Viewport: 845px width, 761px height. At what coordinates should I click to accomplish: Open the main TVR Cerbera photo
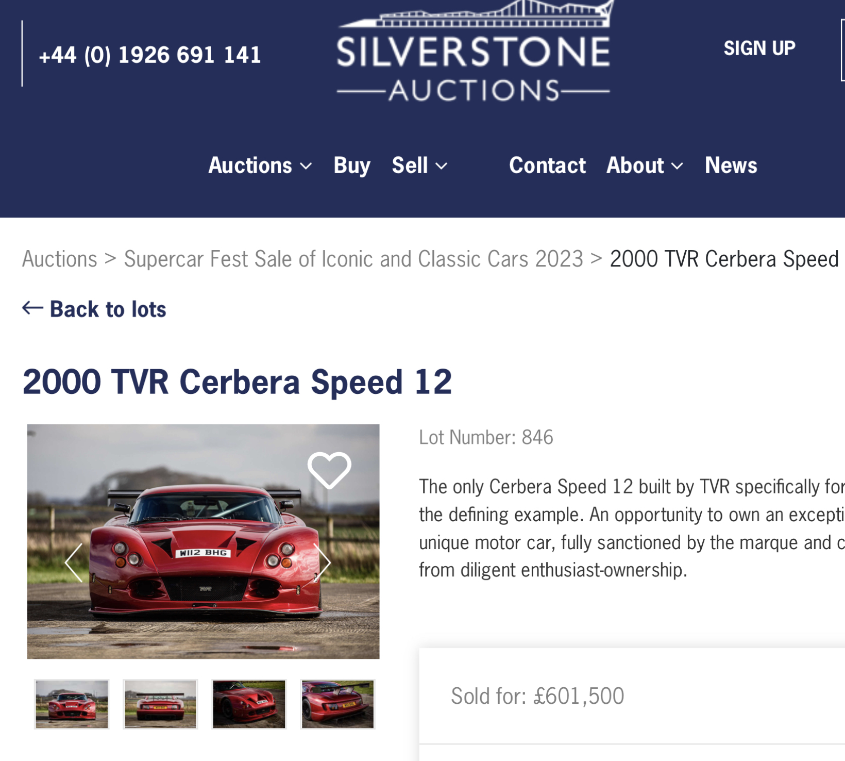[x=203, y=541]
